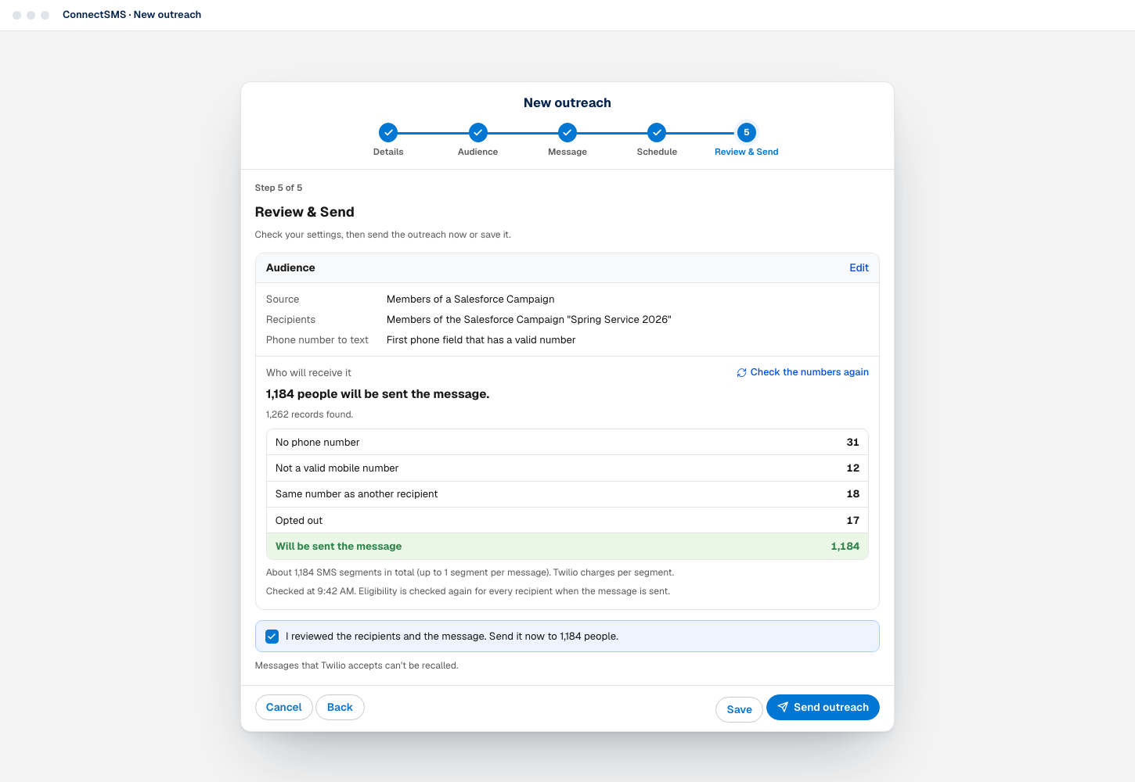Go to the Message step label
1135x782 pixels.
[567, 152]
